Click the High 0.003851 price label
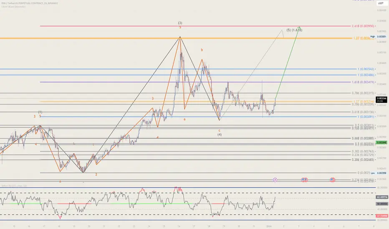 point(378,37)
